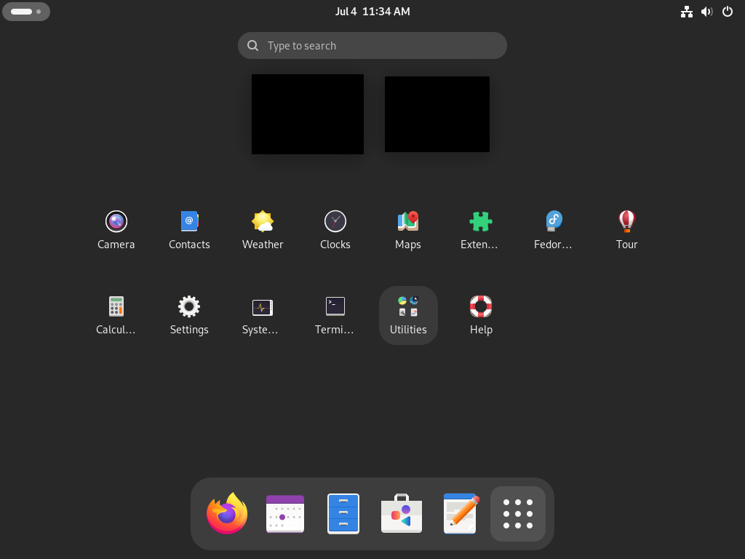Open Software store from the dock

402,513
